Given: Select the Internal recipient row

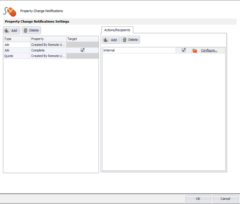Looking at the screenshot, I should (164, 50).
